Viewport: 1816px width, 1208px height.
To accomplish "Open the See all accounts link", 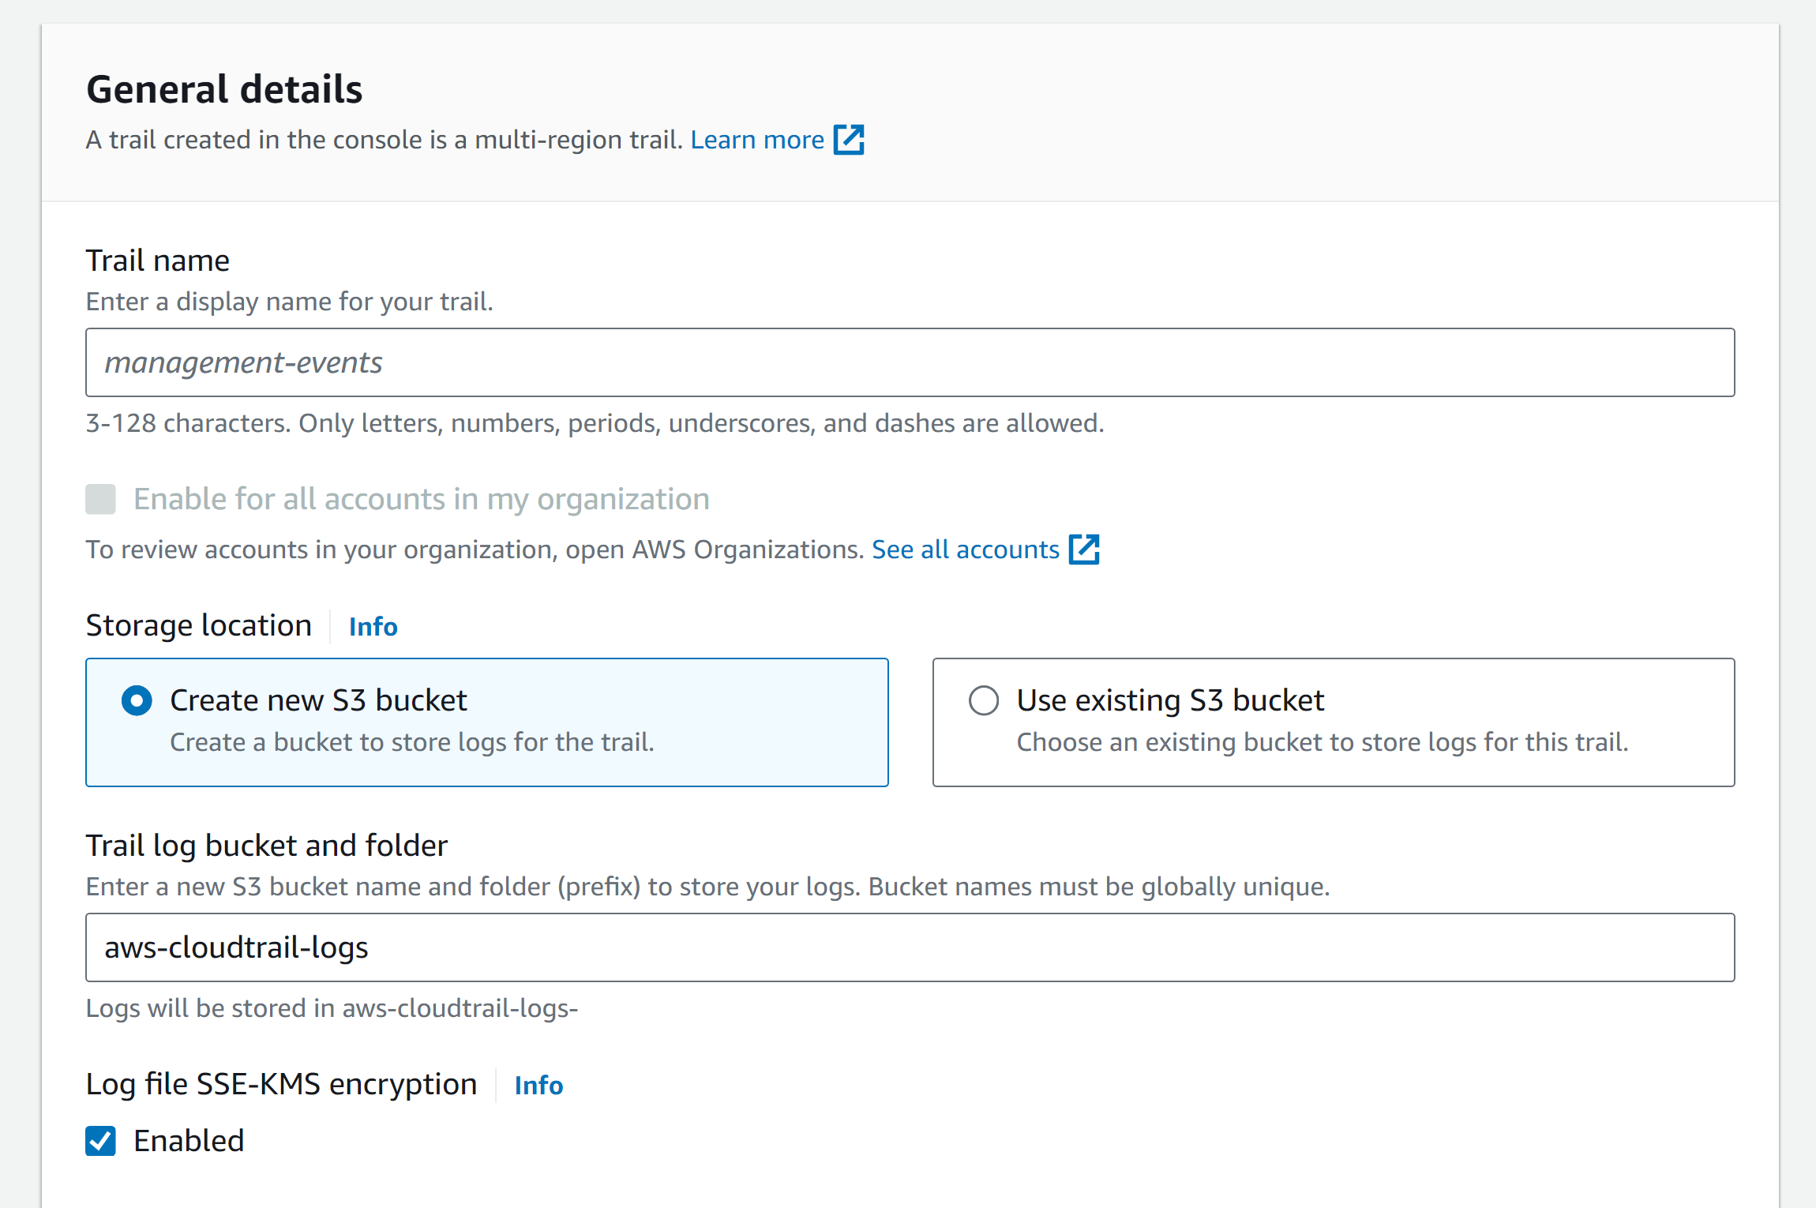I will click(x=965, y=550).
